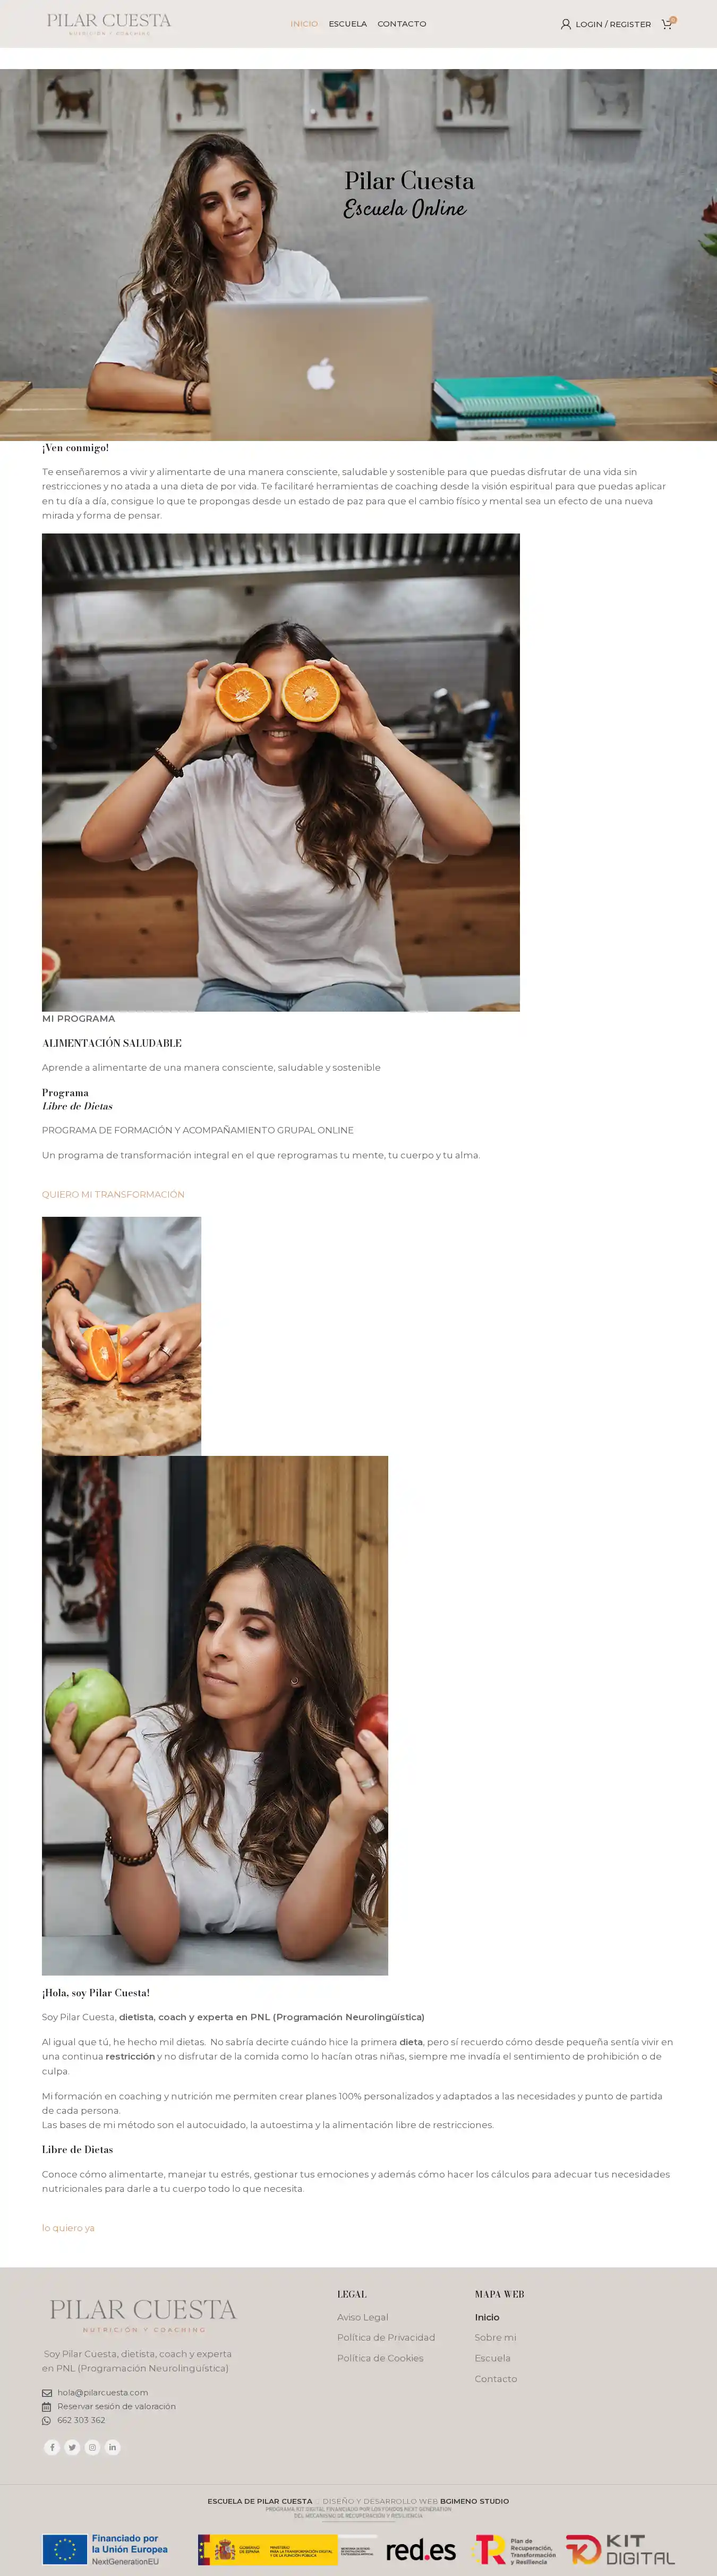
Task: Open Aviso Legal footer link
Action: 362,2317
